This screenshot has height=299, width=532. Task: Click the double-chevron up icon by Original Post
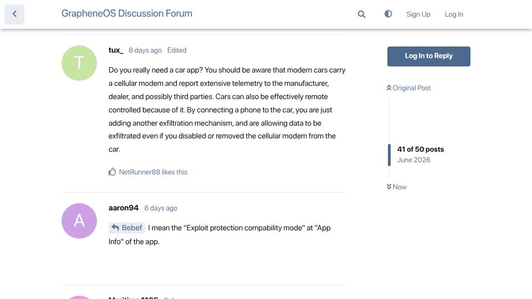pos(389,88)
